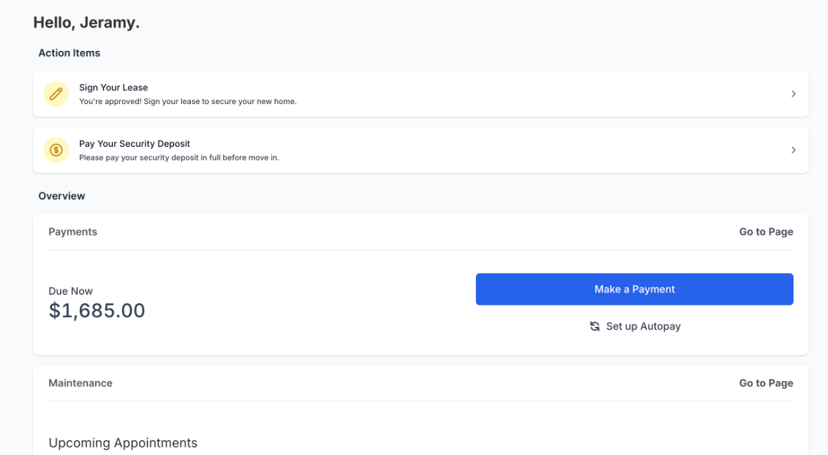Click the dollar coin icon for Security Deposit
The width and height of the screenshot is (828, 455).
56,150
